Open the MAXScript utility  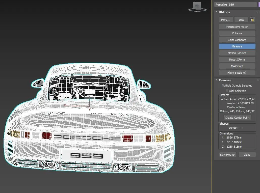[x=237, y=66]
